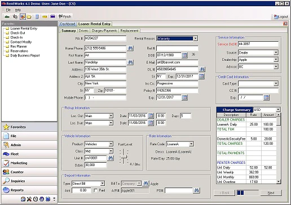This screenshot has height=205, width=291.
Task: Switch to the Replacement tab
Action: point(129,30)
